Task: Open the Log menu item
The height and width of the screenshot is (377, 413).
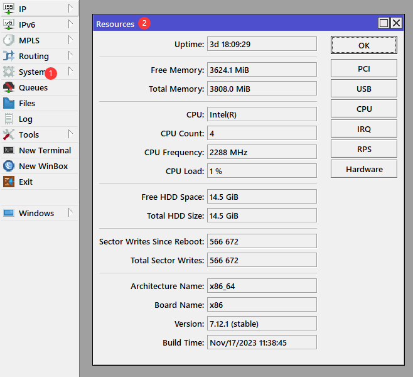Action: [40, 119]
